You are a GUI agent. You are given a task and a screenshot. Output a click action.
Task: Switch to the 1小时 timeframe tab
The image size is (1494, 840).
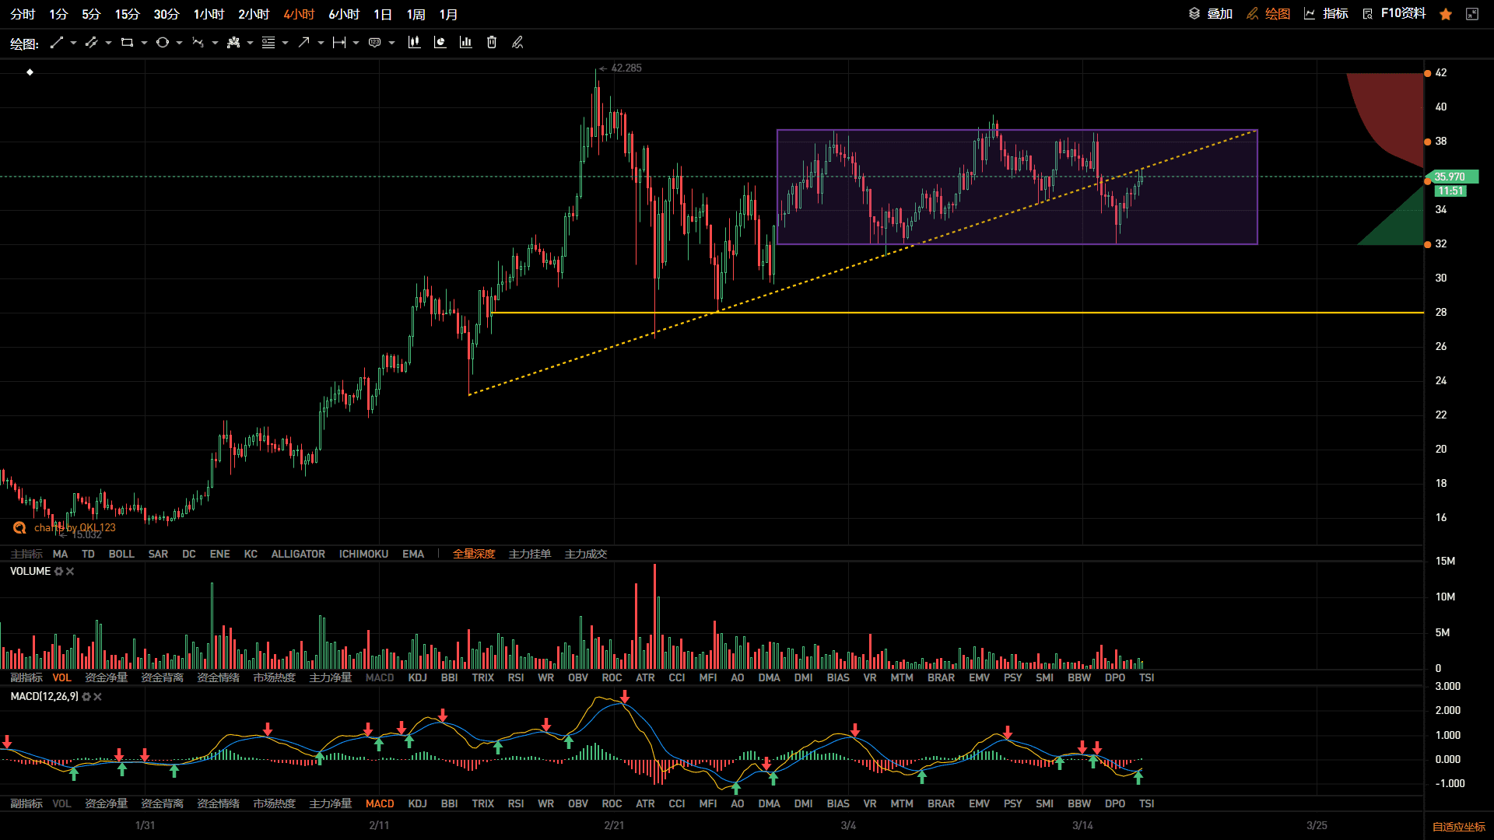click(x=209, y=15)
